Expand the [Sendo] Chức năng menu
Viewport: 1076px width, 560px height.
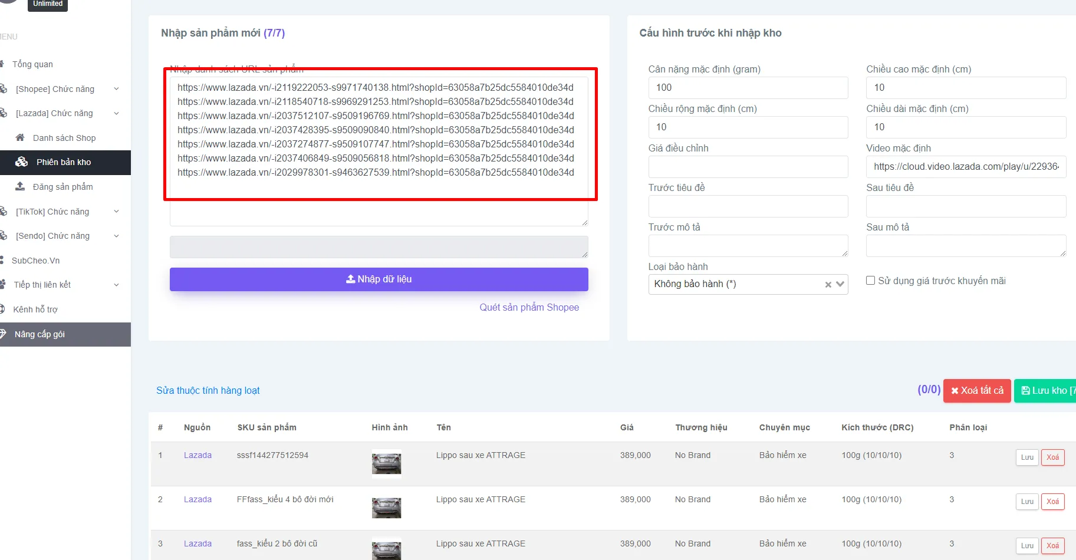(x=65, y=236)
